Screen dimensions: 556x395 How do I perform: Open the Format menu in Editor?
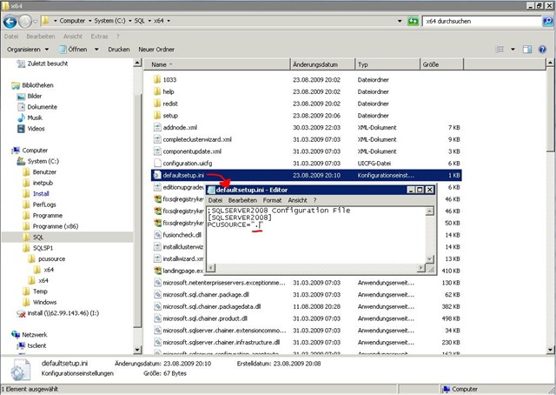[272, 200]
